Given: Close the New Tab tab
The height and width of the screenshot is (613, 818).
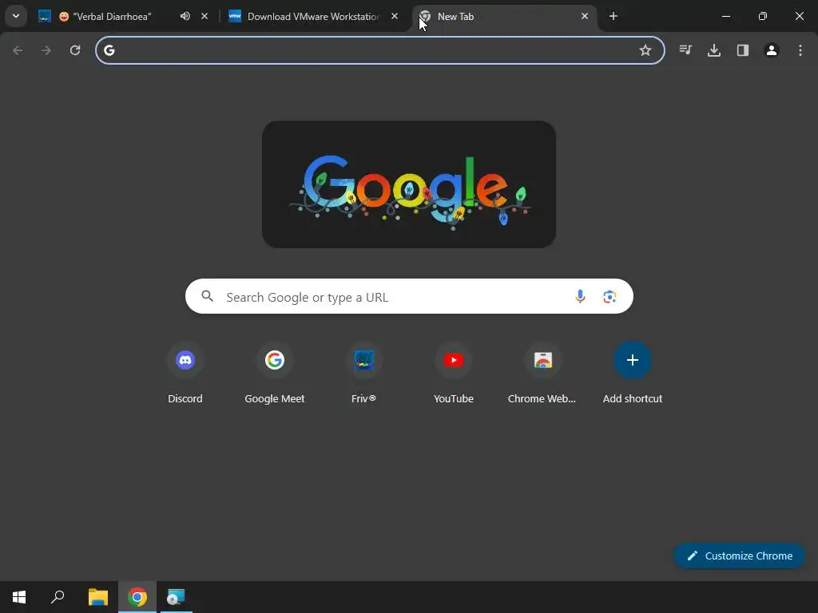Looking at the screenshot, I should (x=585, y=16).
